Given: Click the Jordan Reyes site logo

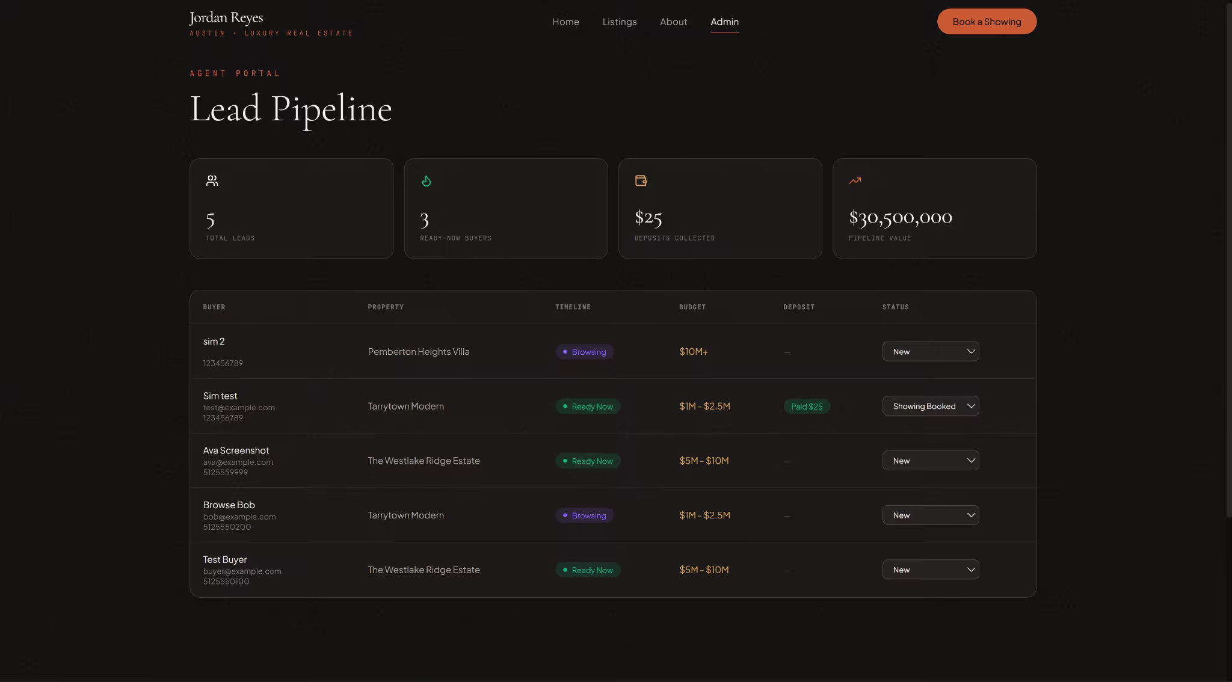Looking at the screenshot, I should pos(271,23).
